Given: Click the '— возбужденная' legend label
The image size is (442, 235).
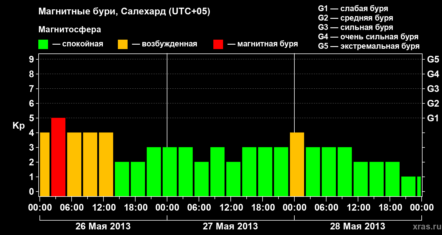Looking at the screenshot, I should 164,44.
